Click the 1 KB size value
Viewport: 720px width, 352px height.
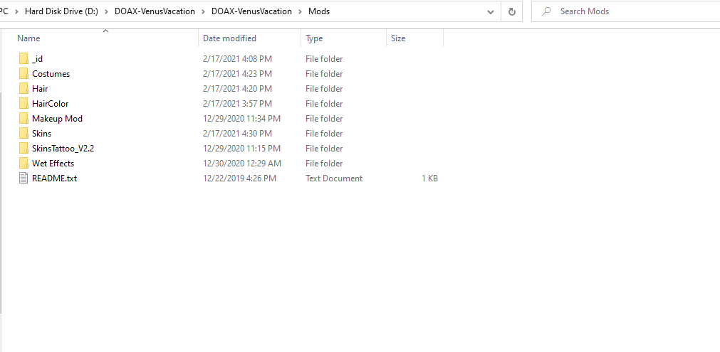(x=430, y=178)
